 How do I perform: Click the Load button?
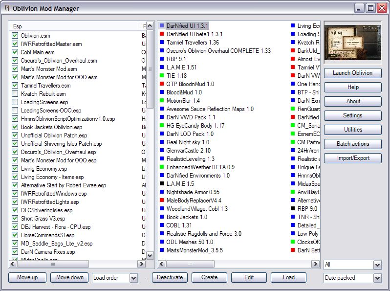pos(288,277)
